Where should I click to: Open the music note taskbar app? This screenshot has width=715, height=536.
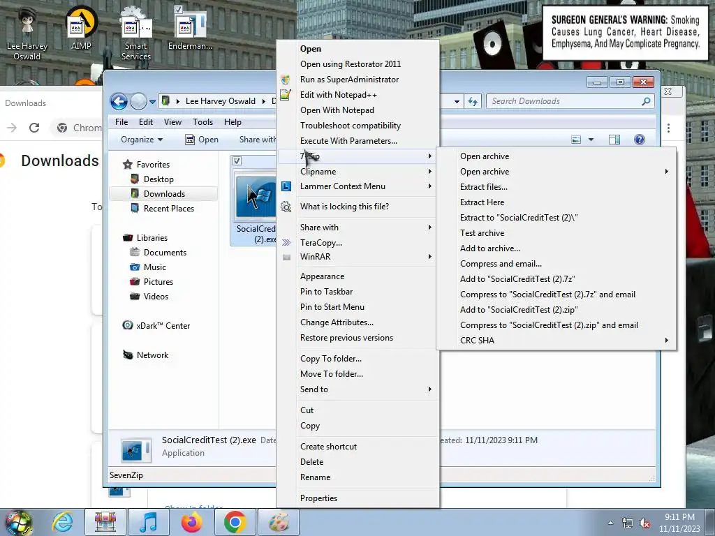pyautogui.click(x=148, y=522)
